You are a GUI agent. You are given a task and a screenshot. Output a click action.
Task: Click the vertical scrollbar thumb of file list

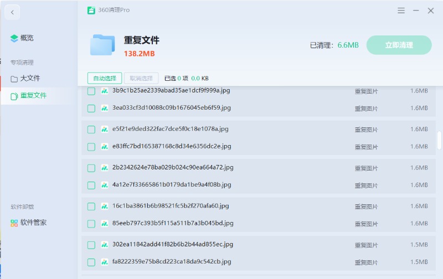tap(439, 139)
